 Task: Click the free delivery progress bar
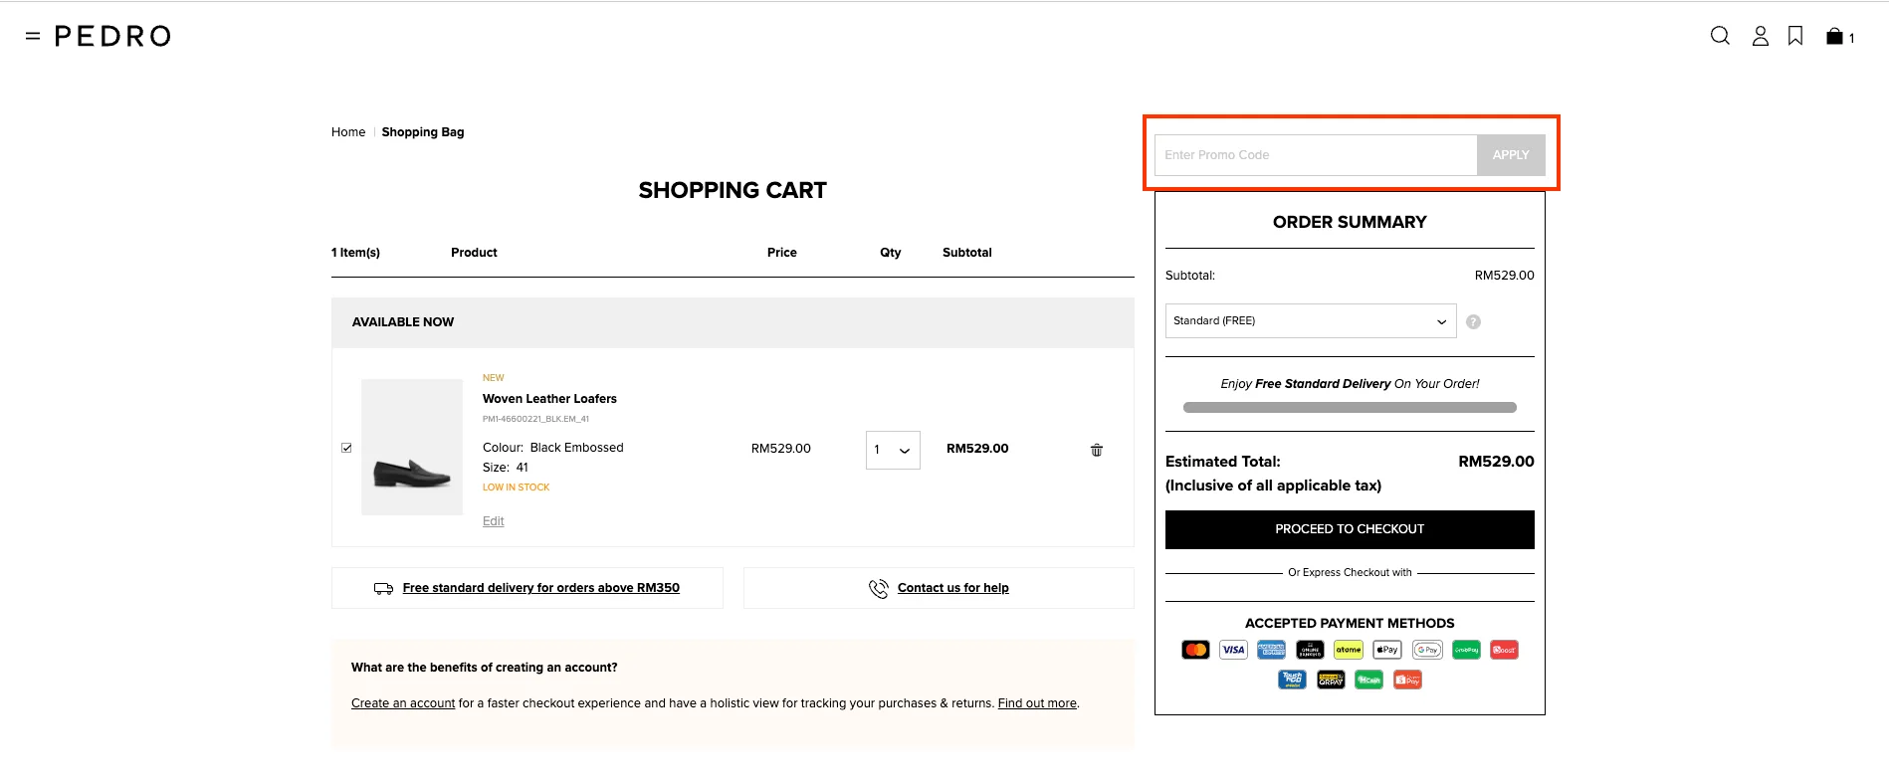coord(1350,407)
